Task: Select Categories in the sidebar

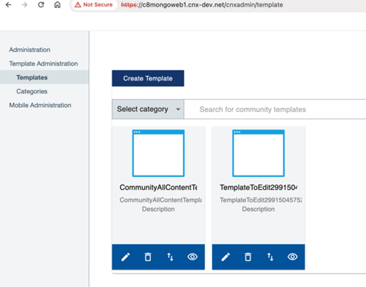Action: click(32, 91)
